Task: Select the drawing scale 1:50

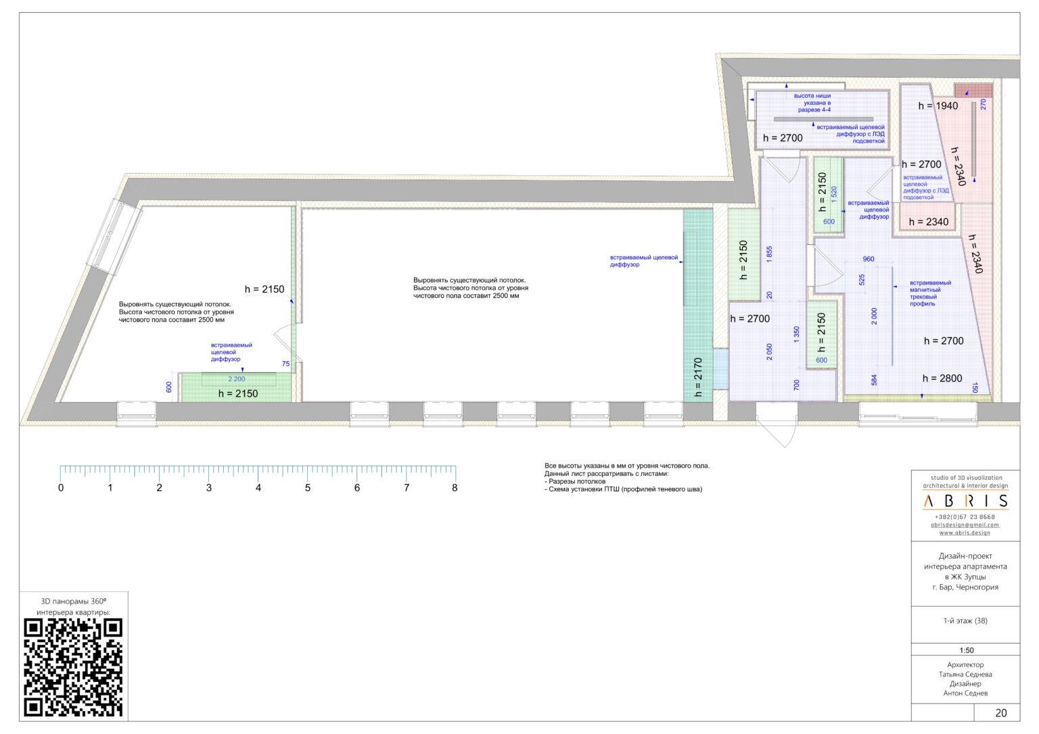Action: [967, 650]
